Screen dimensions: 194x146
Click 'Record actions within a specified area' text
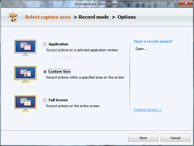pos(85,77)
